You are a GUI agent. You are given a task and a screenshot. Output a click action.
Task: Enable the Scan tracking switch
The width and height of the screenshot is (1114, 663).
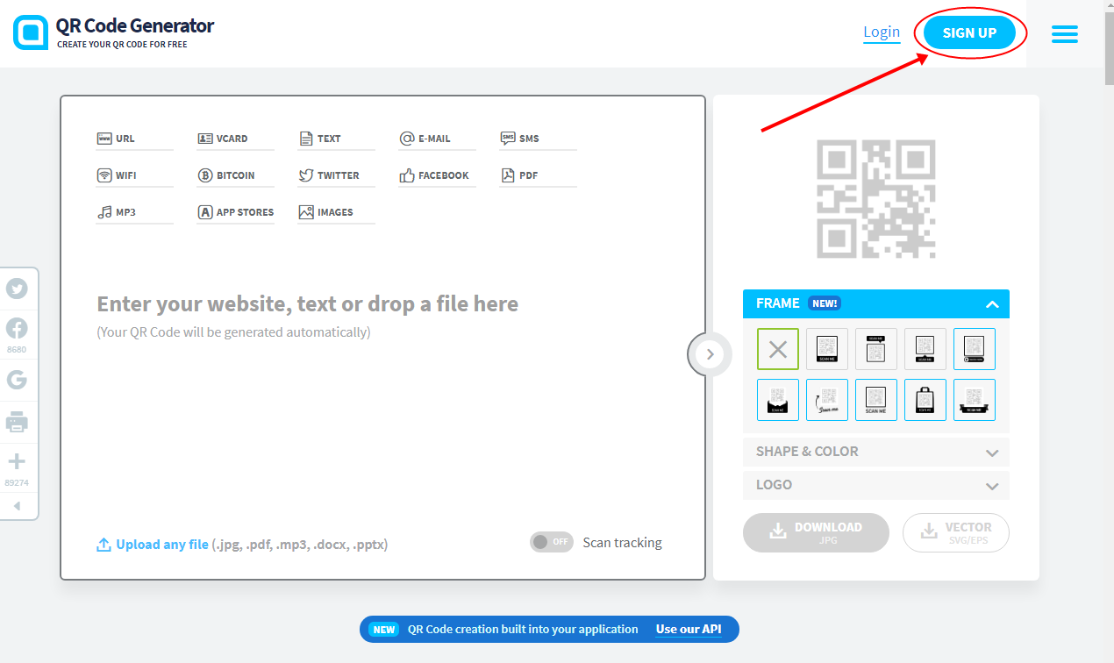point(551,542)
